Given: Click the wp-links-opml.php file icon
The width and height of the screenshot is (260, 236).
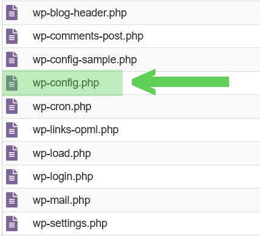Looking at the screenshot, I should tap(12, 130).
